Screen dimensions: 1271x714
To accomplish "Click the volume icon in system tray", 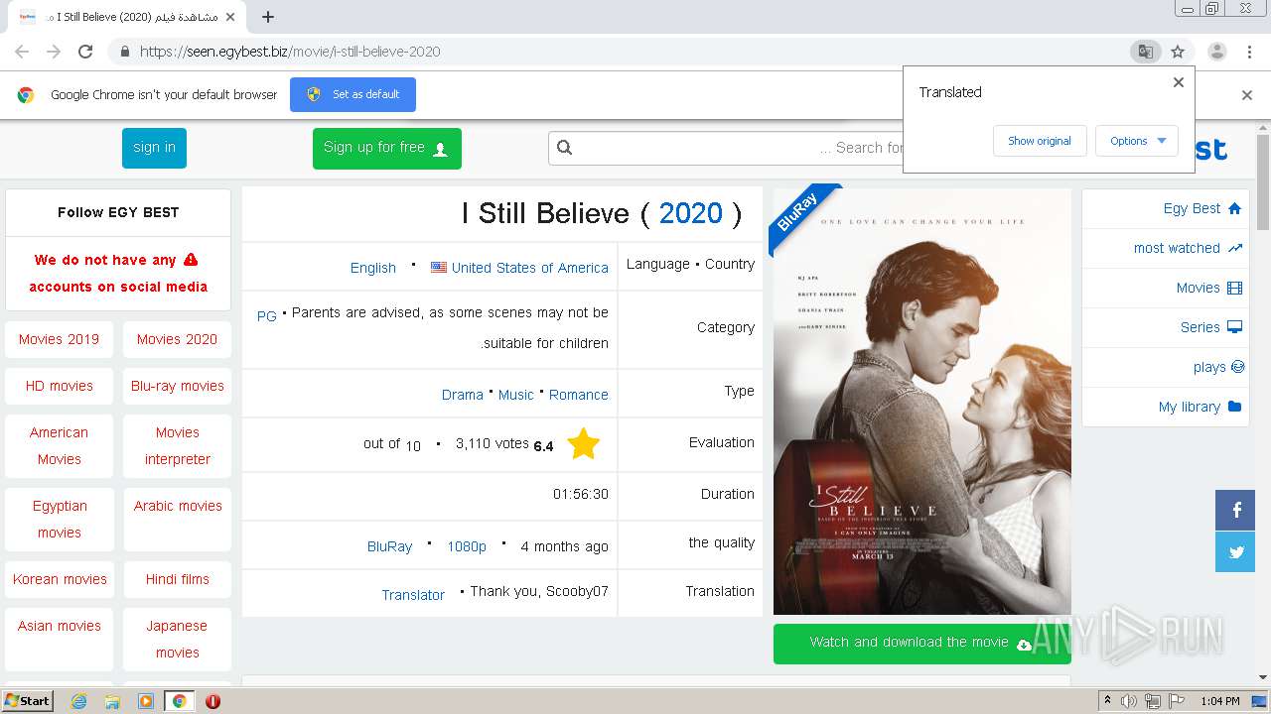I will [1129, 701].
